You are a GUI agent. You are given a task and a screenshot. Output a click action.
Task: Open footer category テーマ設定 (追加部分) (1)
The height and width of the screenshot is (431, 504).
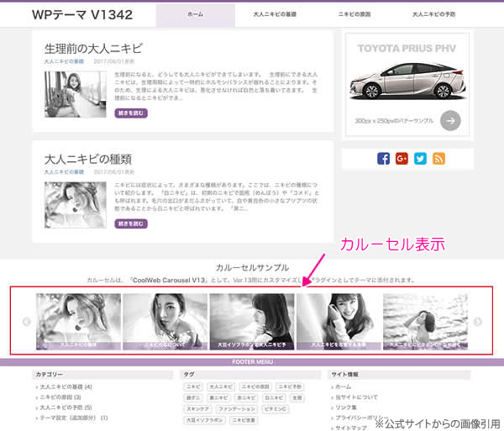[x=74, y=418]
